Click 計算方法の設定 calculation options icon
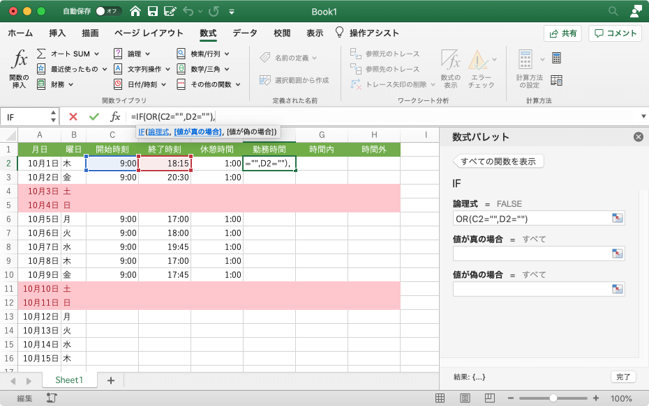The image size is (649, 406). (x=530, y=68)
